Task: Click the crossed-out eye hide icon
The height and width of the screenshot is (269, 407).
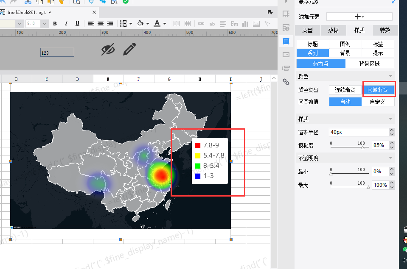Action: [108, 49]
